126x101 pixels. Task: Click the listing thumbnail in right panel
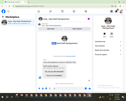point(108,21)
